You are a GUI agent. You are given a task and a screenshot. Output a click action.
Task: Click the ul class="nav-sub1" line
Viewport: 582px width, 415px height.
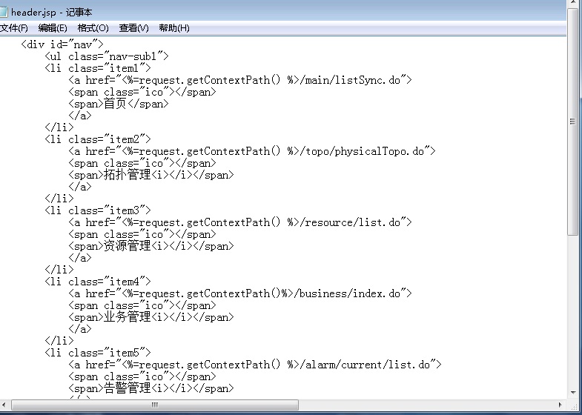click(x=108, y=56)
